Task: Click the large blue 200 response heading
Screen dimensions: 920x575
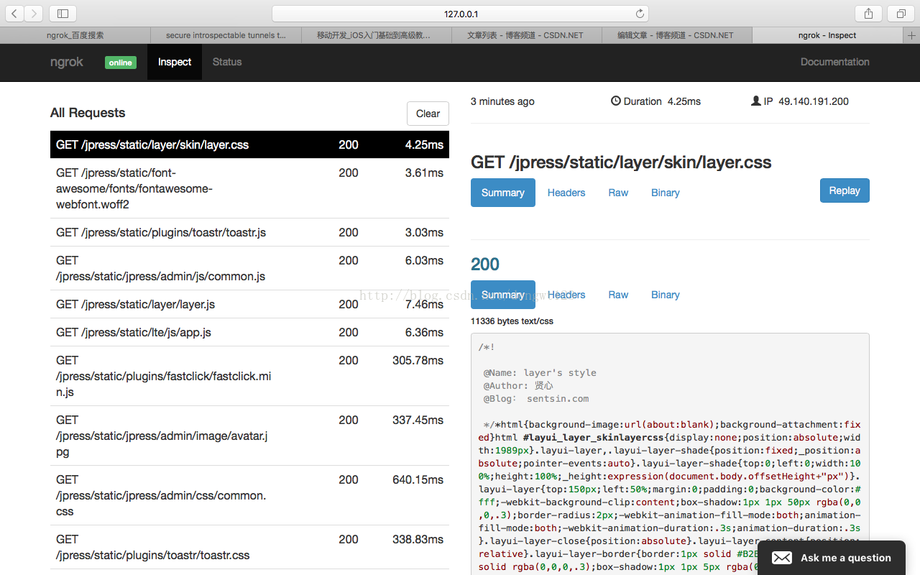Action: (x=485, y=264)
